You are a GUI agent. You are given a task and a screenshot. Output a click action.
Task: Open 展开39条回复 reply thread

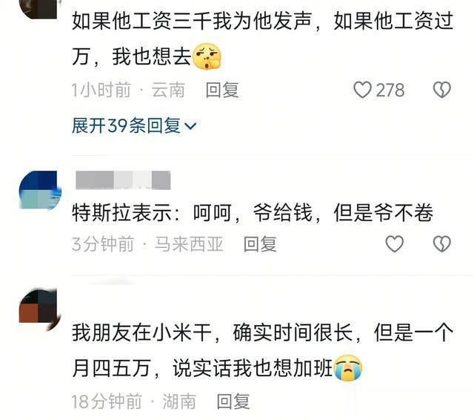[134, 125]
